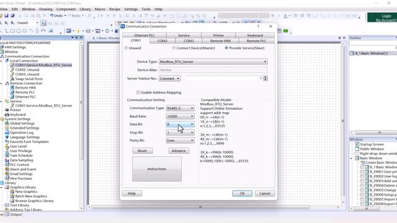Tick the B_29006 window checkbox
Screen dimensions: 397x223
coord(362,195)
